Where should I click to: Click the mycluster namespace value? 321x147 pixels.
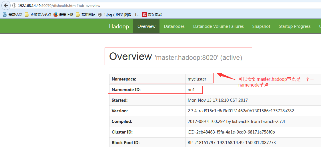point(197,79)
